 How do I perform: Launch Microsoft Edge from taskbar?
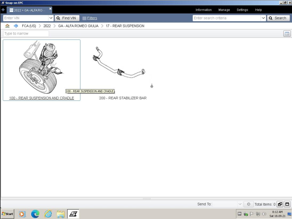click(35, 214)
